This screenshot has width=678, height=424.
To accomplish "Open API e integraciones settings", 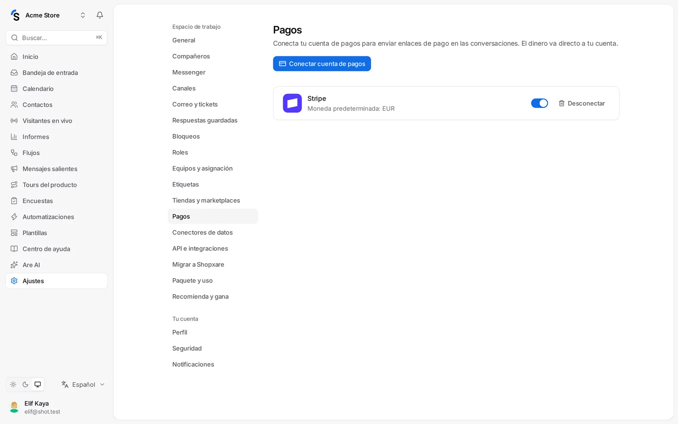I will 213,248.
